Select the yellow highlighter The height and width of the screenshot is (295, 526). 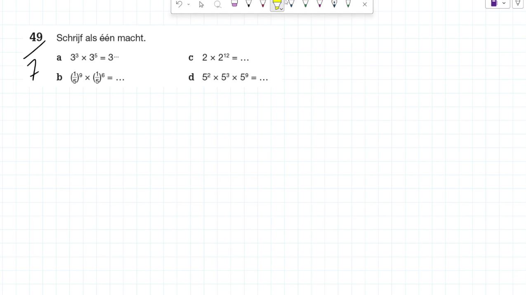(276, 4)
